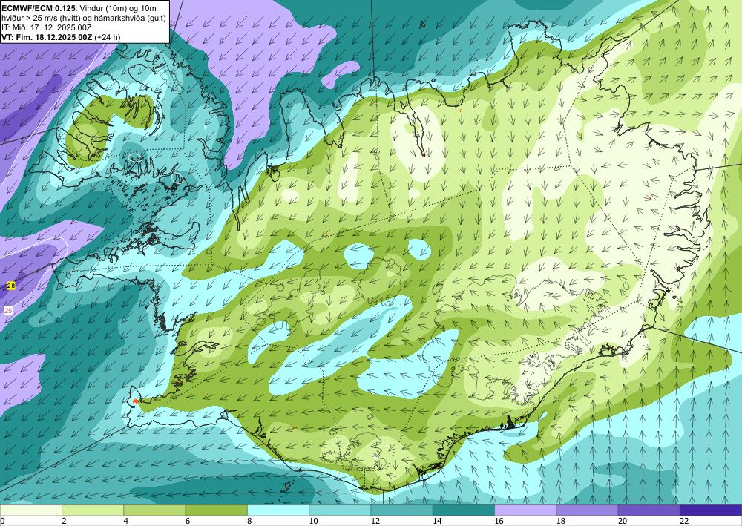742x526 pixels.
Task: Click the white gust contour label '25'
Action: (x=8, y=311)
